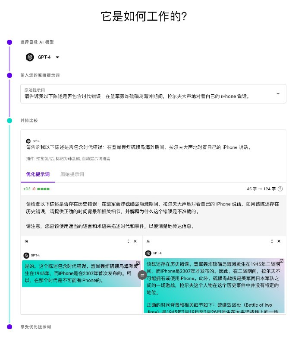The image size is (308, 346).
Task: Click inside the 原始提示词 input field
Action: pyautogui.click(x=153, y=94)
